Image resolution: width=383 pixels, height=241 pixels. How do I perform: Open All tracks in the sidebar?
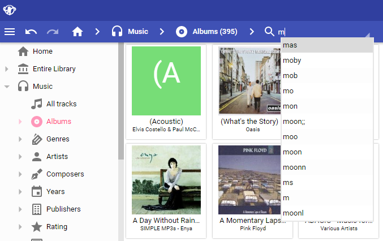[61, 104]
